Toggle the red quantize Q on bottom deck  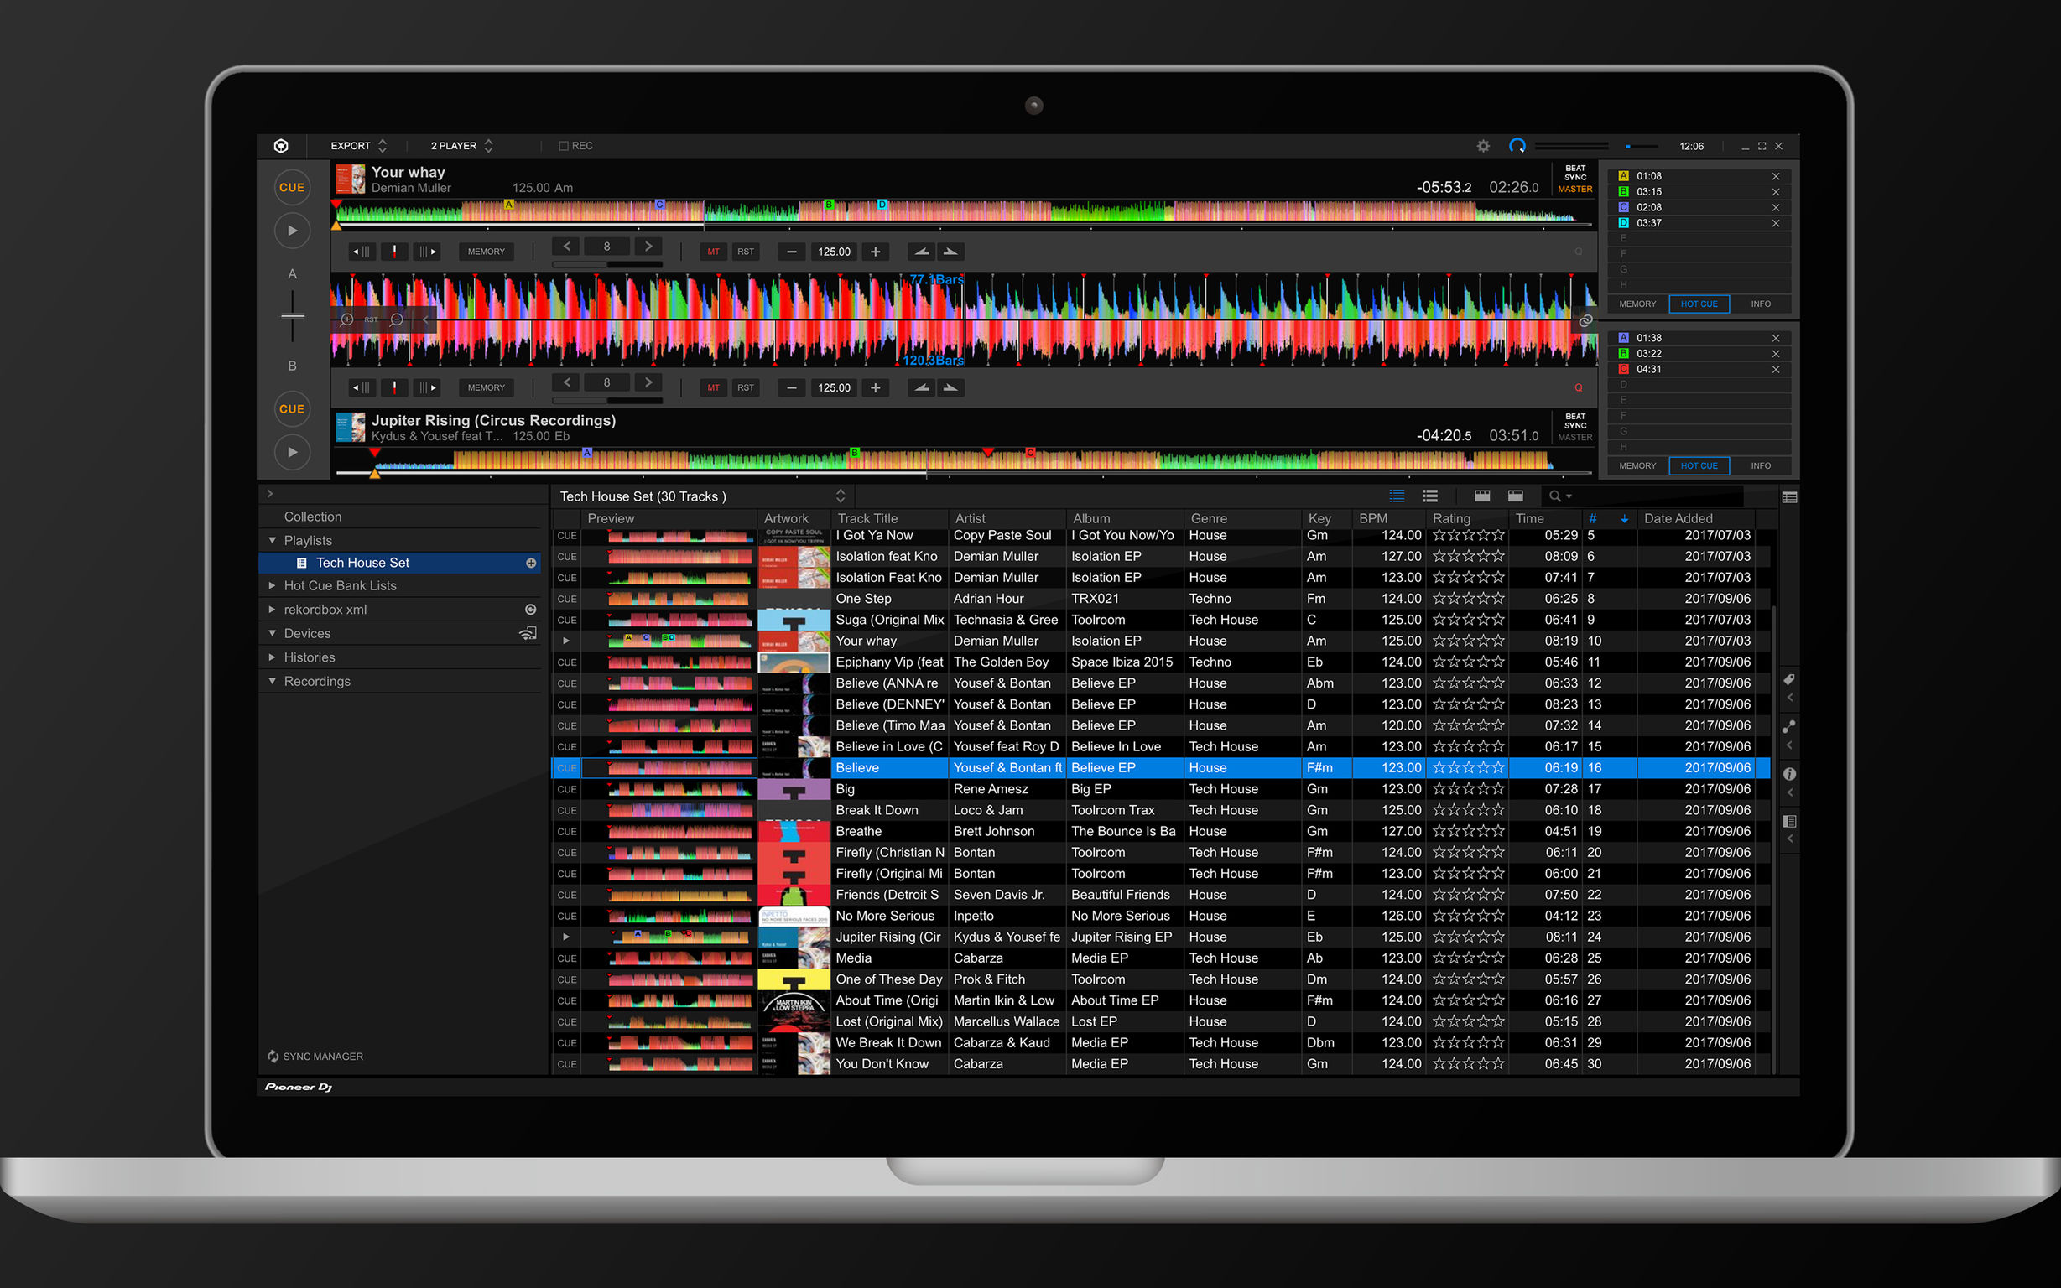click(x=1578, y=387)
